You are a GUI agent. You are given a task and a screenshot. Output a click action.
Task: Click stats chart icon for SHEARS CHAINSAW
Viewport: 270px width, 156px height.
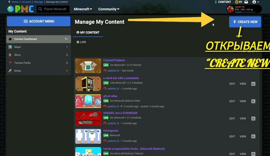253,119
